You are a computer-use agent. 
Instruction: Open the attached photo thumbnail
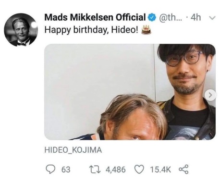(130, 92)
